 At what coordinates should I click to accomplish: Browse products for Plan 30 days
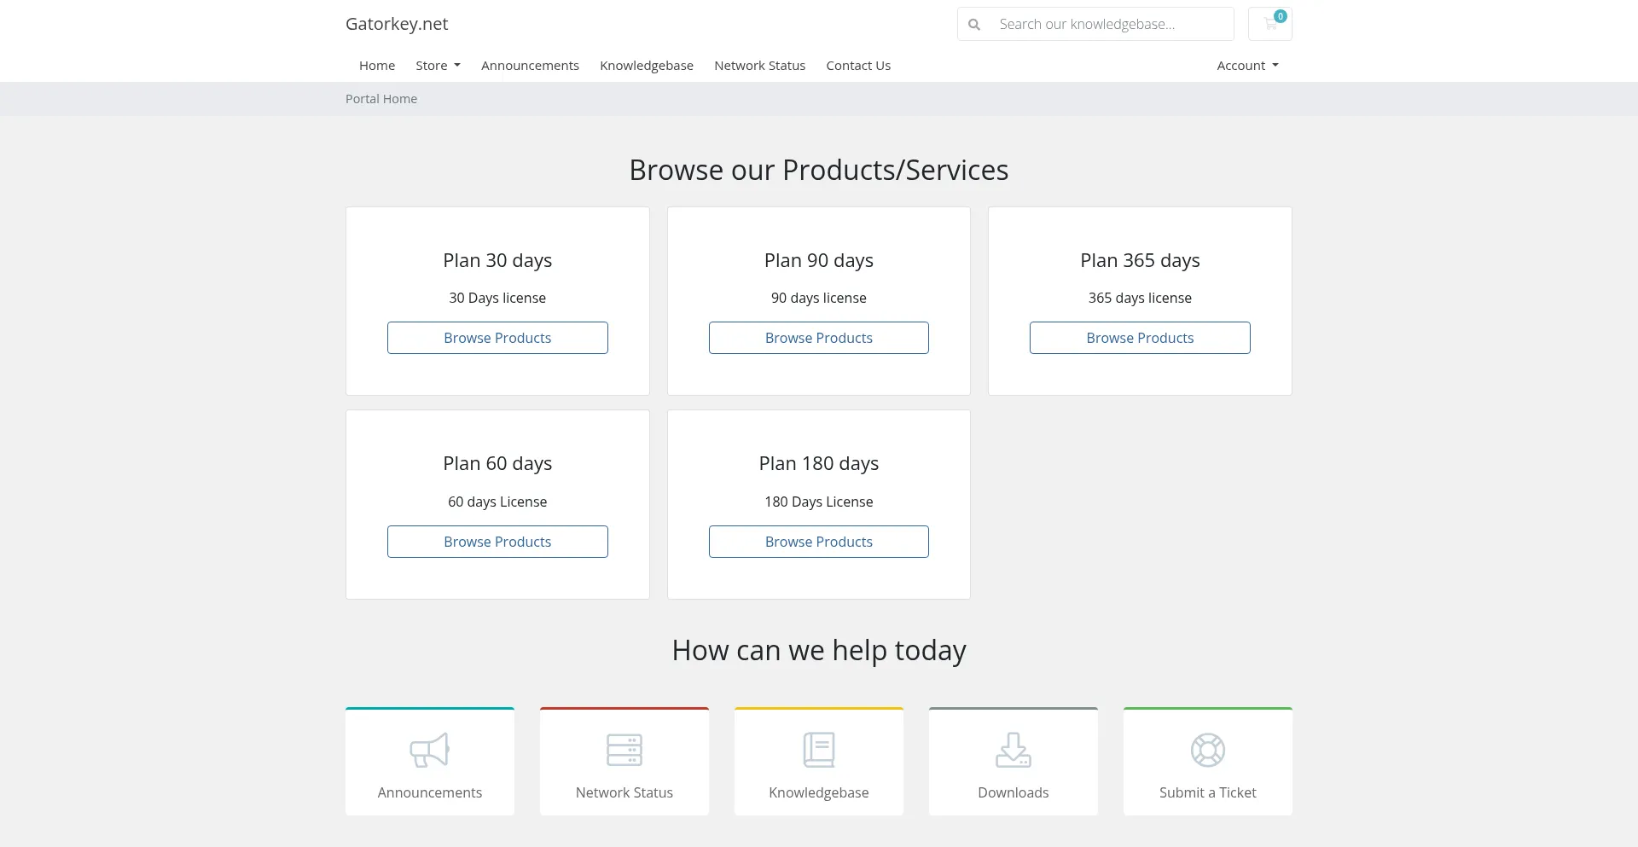coord(497,338)
